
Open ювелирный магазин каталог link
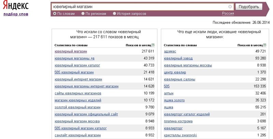[77, 65]
